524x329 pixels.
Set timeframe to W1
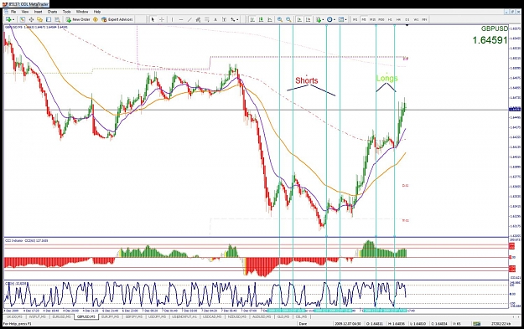pos(416,20)
